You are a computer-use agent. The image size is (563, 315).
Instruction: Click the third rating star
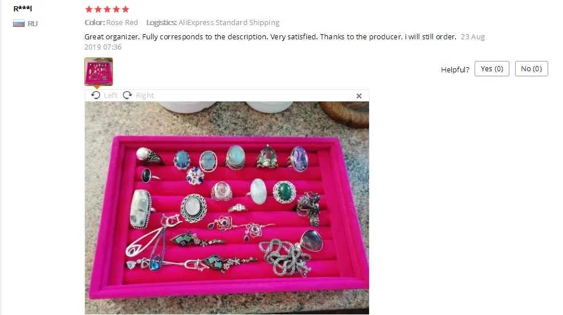point(107,9)
